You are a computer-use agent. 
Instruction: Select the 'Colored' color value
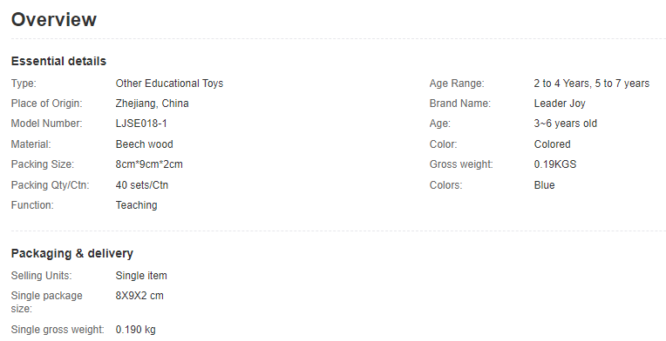pos(552,144)
